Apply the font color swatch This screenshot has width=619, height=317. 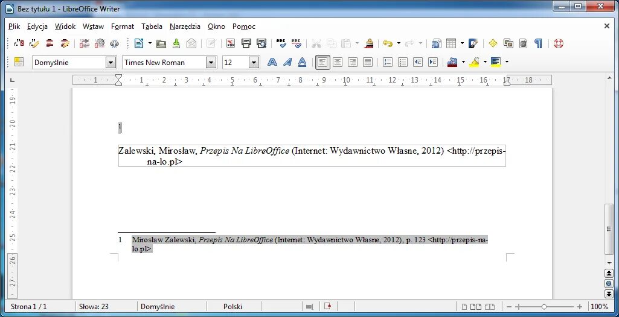coord(452,62)
